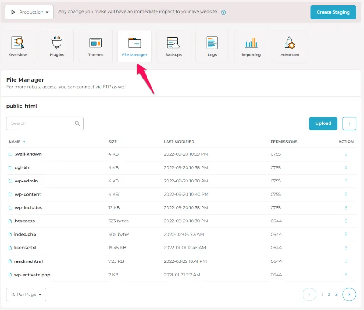Click the Advanced settings icon

tap(290, 45)
